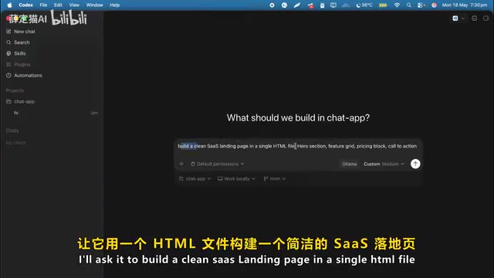Click inside the prompt text field
494x278 pixels.
(297, 146)
